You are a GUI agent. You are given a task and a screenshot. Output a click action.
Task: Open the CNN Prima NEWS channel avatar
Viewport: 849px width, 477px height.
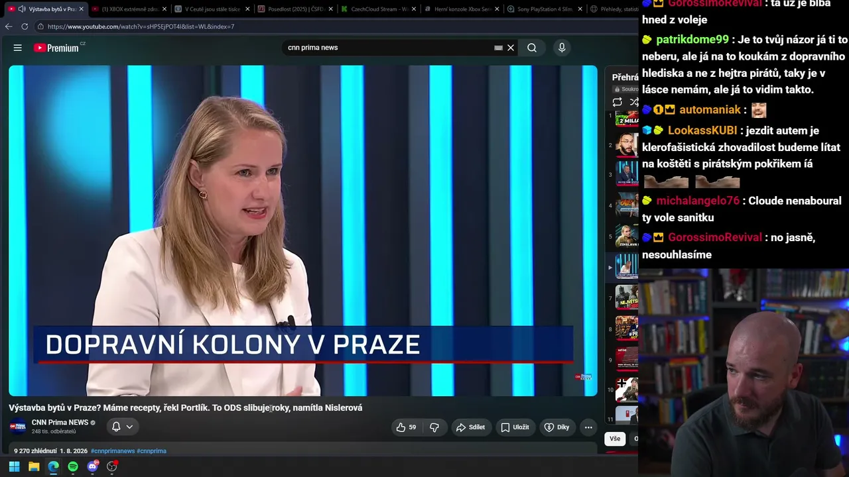18,427
